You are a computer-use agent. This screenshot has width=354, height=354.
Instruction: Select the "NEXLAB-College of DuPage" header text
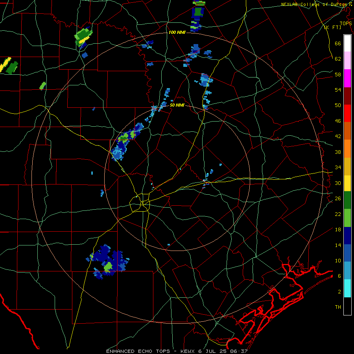point(315,4)
